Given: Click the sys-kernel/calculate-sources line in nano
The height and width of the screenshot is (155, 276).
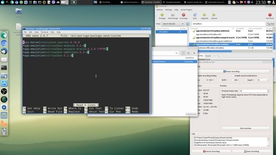Looking at the screenshot, I should pos(51,42).
